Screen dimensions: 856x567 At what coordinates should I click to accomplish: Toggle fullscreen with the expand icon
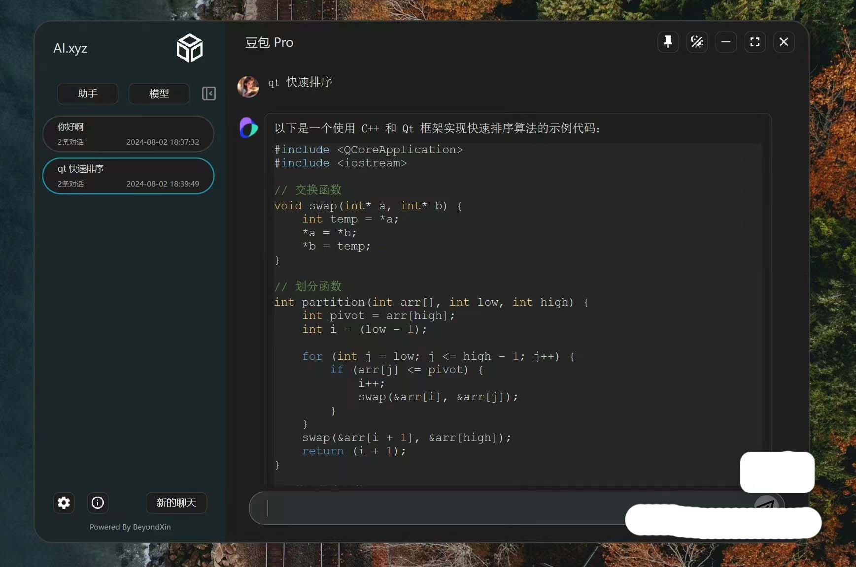[x=754, y=42]
